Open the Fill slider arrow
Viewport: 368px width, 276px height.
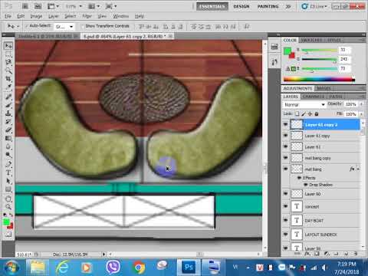361,114
